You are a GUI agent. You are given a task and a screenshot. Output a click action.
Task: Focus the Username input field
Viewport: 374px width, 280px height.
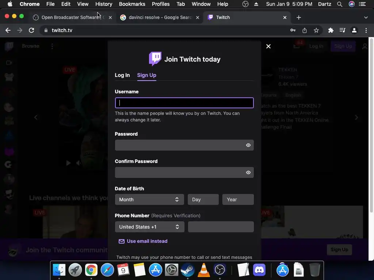click(184, 103)
